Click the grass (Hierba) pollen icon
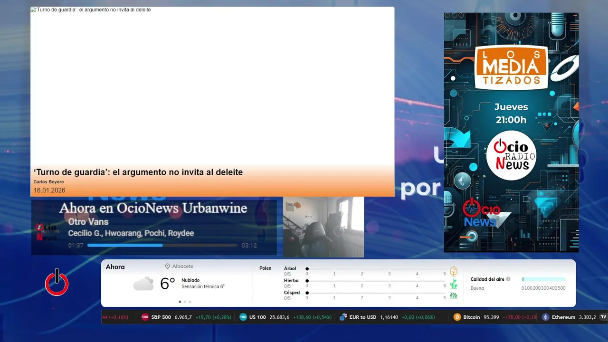 (454, 284)
